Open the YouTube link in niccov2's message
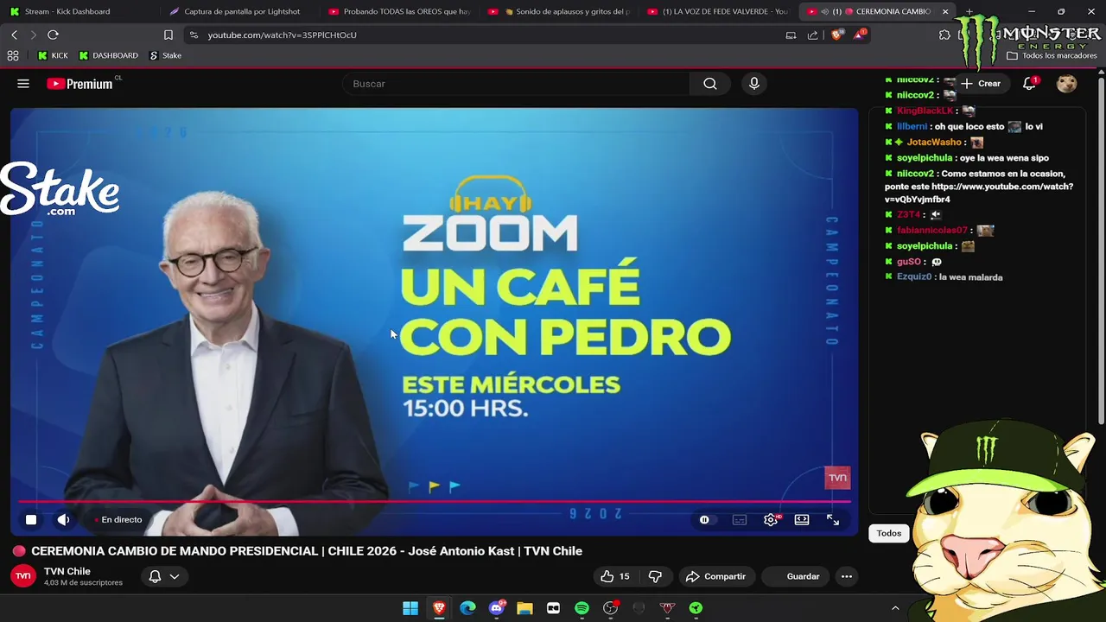 tap(979, 193)
